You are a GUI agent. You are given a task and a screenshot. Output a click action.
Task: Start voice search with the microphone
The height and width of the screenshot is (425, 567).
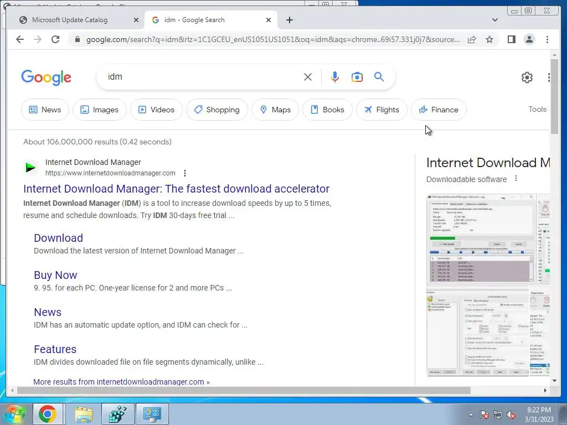click(x=335, y=77)
